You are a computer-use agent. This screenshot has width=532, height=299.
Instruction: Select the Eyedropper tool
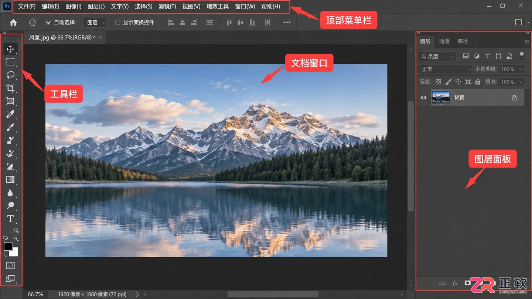tap(10, 114)
